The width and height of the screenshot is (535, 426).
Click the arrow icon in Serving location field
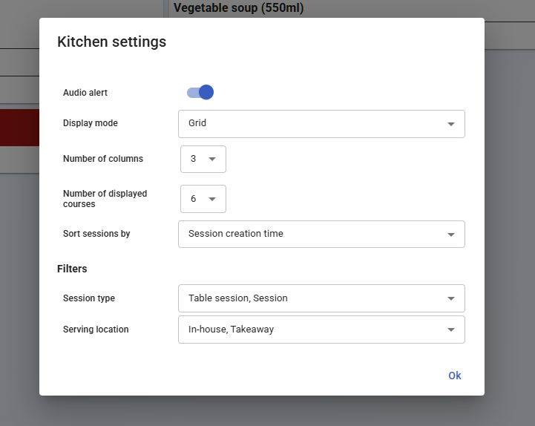pyautogui.click(x=450, y=330)
